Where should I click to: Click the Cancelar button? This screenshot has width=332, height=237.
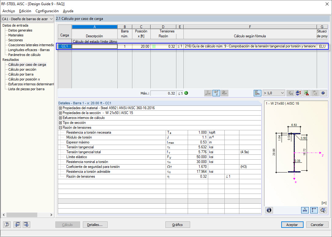click(317, 225)
